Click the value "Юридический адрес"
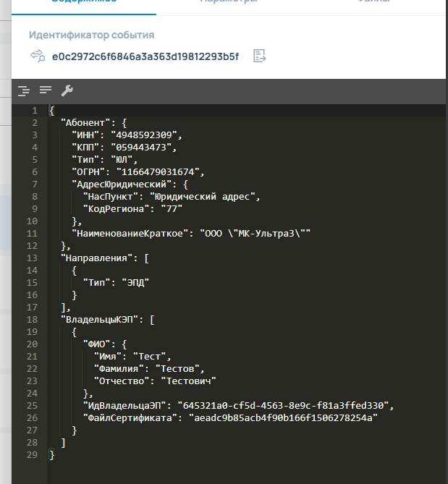Image resolution: width=448 pixels, height=484 pixels. coord(202,197)
